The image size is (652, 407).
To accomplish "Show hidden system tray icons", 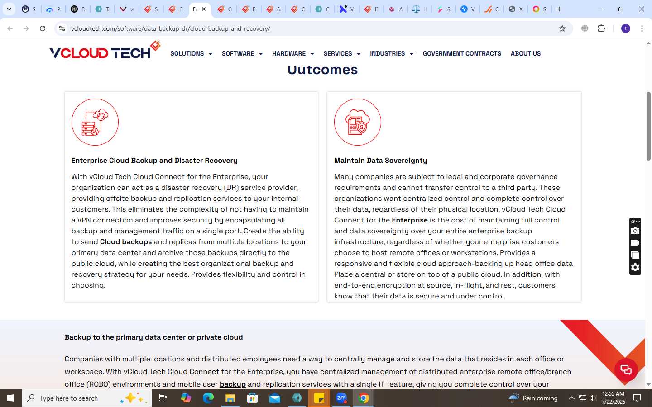I will pos(571,398).
